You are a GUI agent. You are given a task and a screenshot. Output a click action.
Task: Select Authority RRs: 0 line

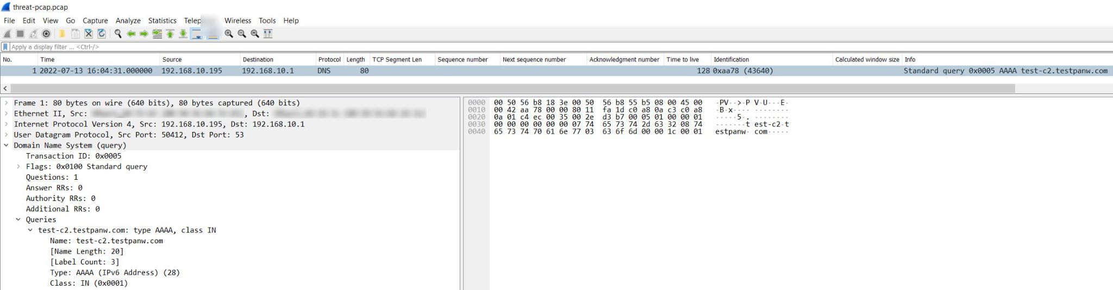pyautogui.click(x=61, y=198)
